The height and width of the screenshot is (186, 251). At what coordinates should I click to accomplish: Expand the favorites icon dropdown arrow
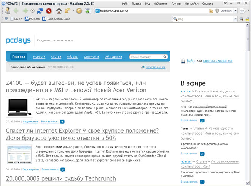point(73,11)
